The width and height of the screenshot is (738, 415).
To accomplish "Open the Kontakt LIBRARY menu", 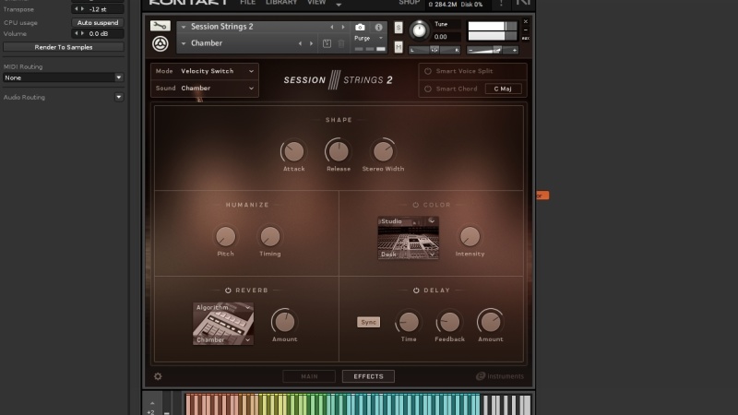I will coord(281,3).
